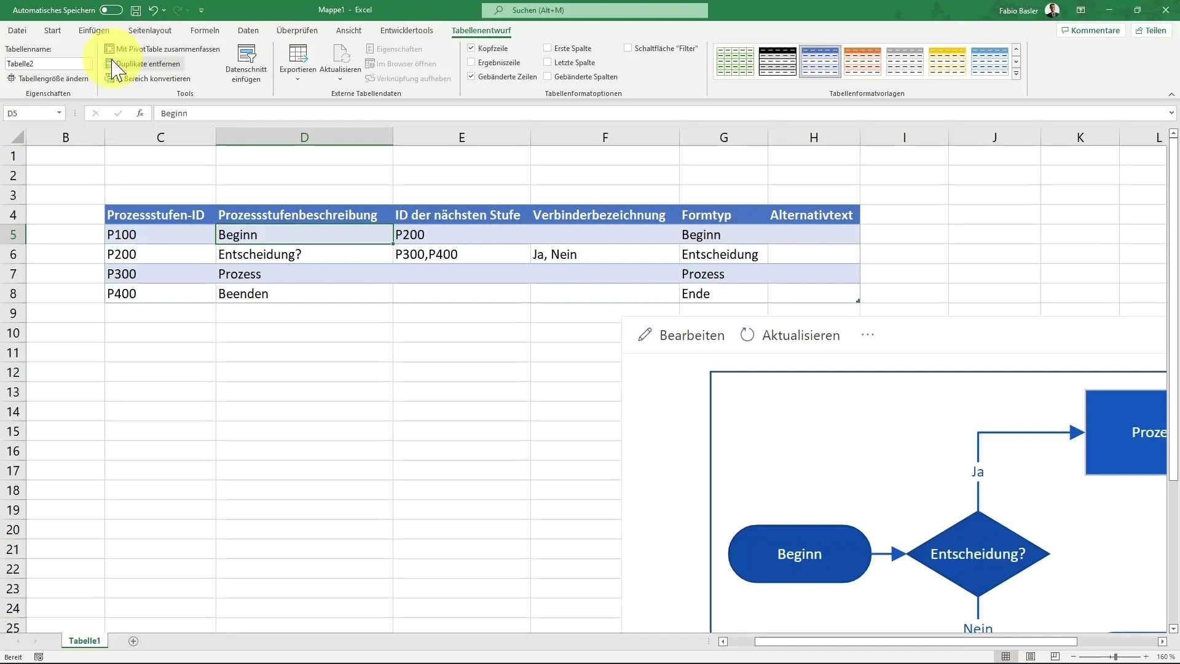Switch to the Einfügen tab
The width and height of the screenshot is (1180, 664).
pyautogui.click(x=94, y=30)
